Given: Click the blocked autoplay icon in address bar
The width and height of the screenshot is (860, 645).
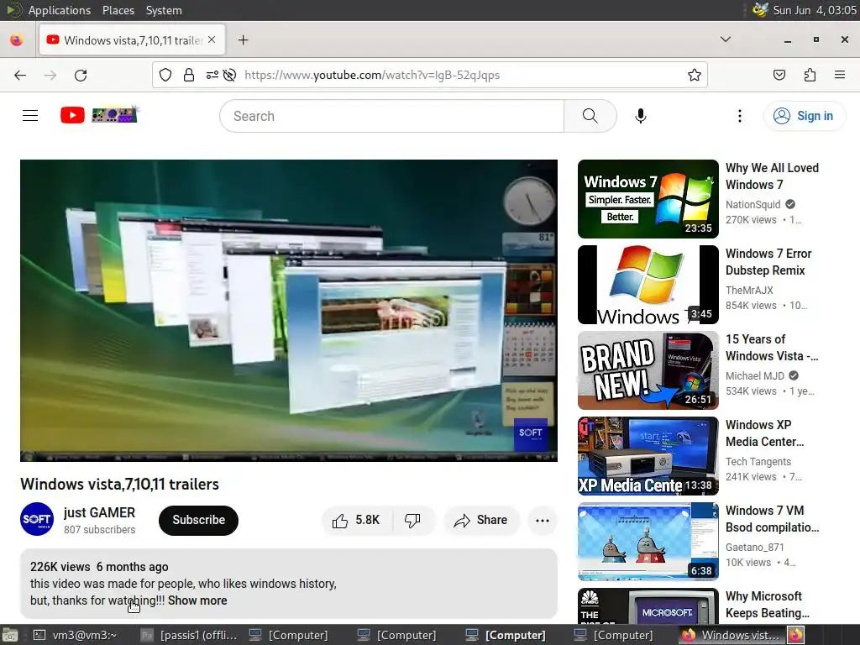Looking at the screenshot, I should click(230, 75).
